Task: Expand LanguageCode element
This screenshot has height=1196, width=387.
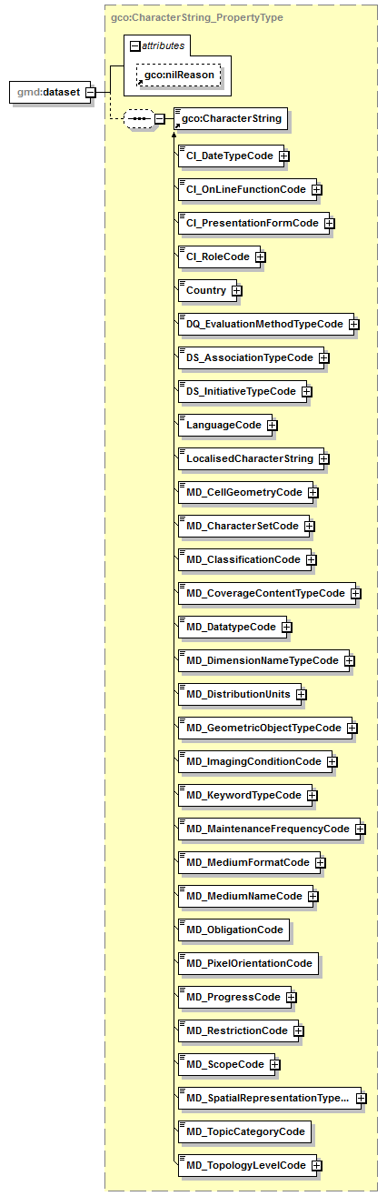Action: [x=272, y=425]
